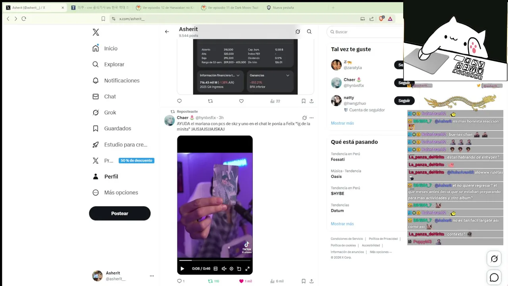This screenshot has width=508, height=286.
Task: Unlike the post with 1 mil likes
Action: [x=245, y=281]
